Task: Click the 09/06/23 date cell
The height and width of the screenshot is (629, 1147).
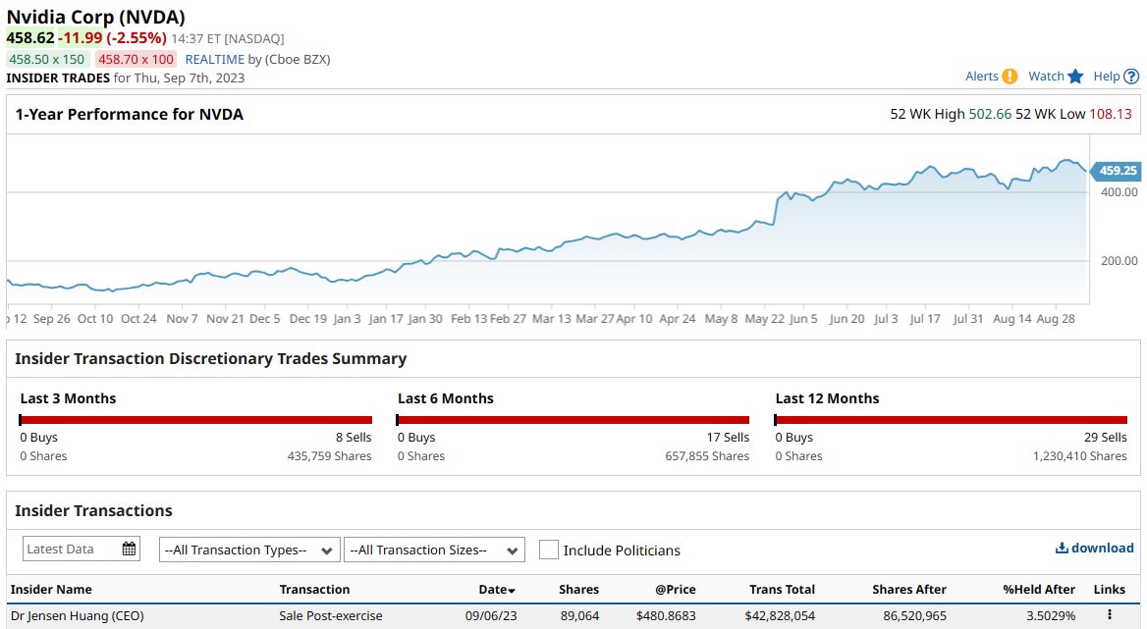Action: coord(491,616)
